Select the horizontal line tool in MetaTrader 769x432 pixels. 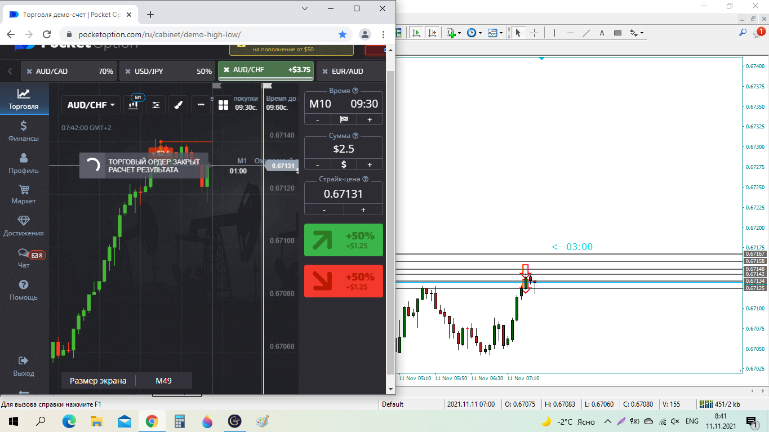click(570, 33)
